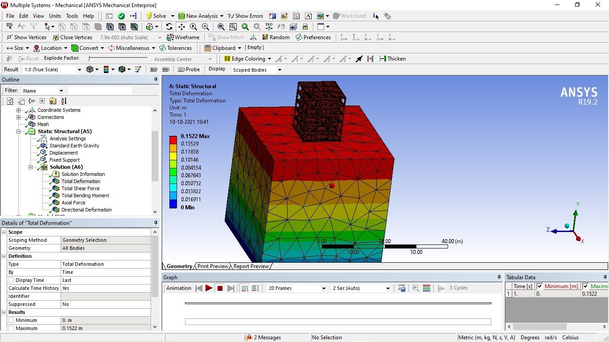The image size is (609, 342).
Task: Open the Edge Coloring dropdown
Action: point(248,59)
